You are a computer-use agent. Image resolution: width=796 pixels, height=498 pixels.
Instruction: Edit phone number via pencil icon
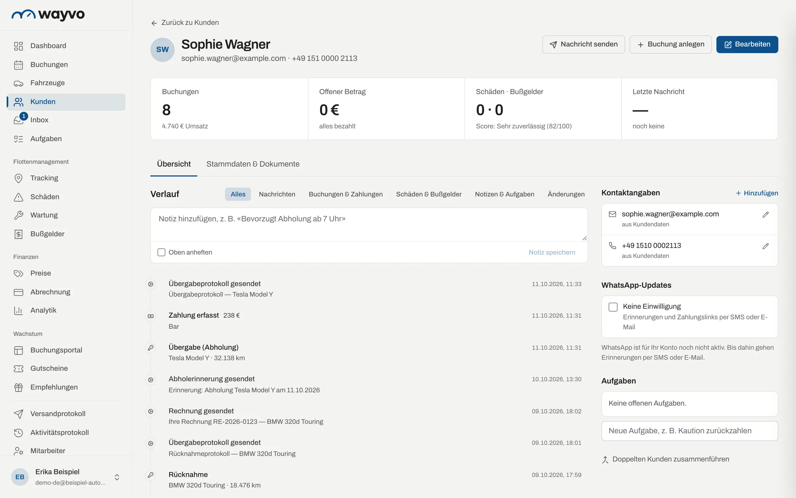[765, 246]
